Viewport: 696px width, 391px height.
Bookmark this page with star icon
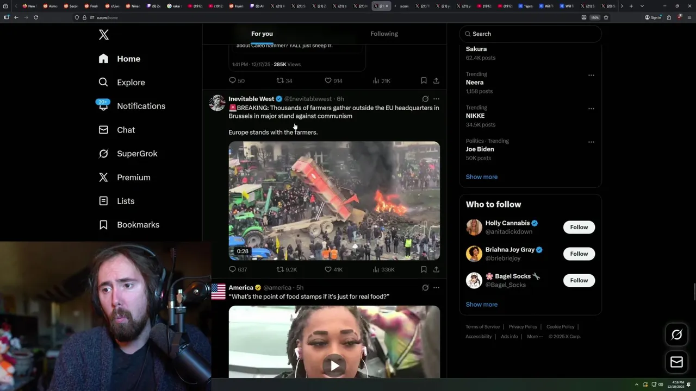point(606,17)
